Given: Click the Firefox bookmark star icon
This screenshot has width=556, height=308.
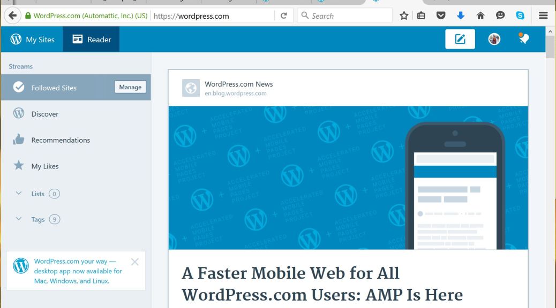Looking at the screenshot, I should coord(404,16).
